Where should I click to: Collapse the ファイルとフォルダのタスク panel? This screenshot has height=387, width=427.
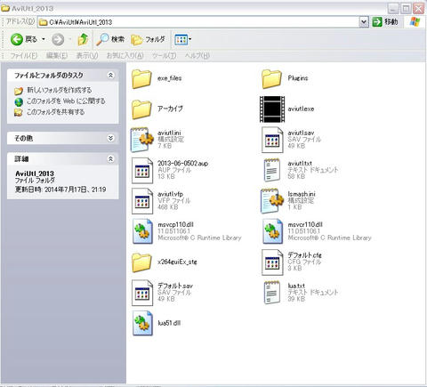coord(110,76)
